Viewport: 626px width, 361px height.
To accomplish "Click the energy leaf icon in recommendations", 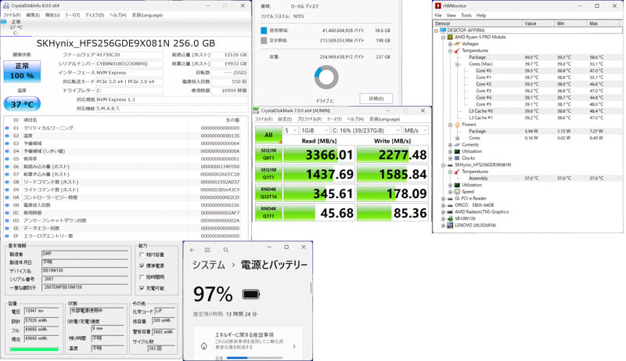I will (204, 346).
